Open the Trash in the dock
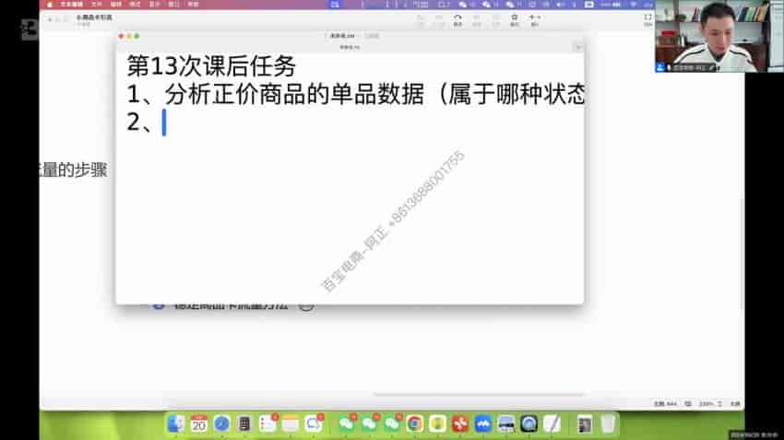 [x=608, y=423]
